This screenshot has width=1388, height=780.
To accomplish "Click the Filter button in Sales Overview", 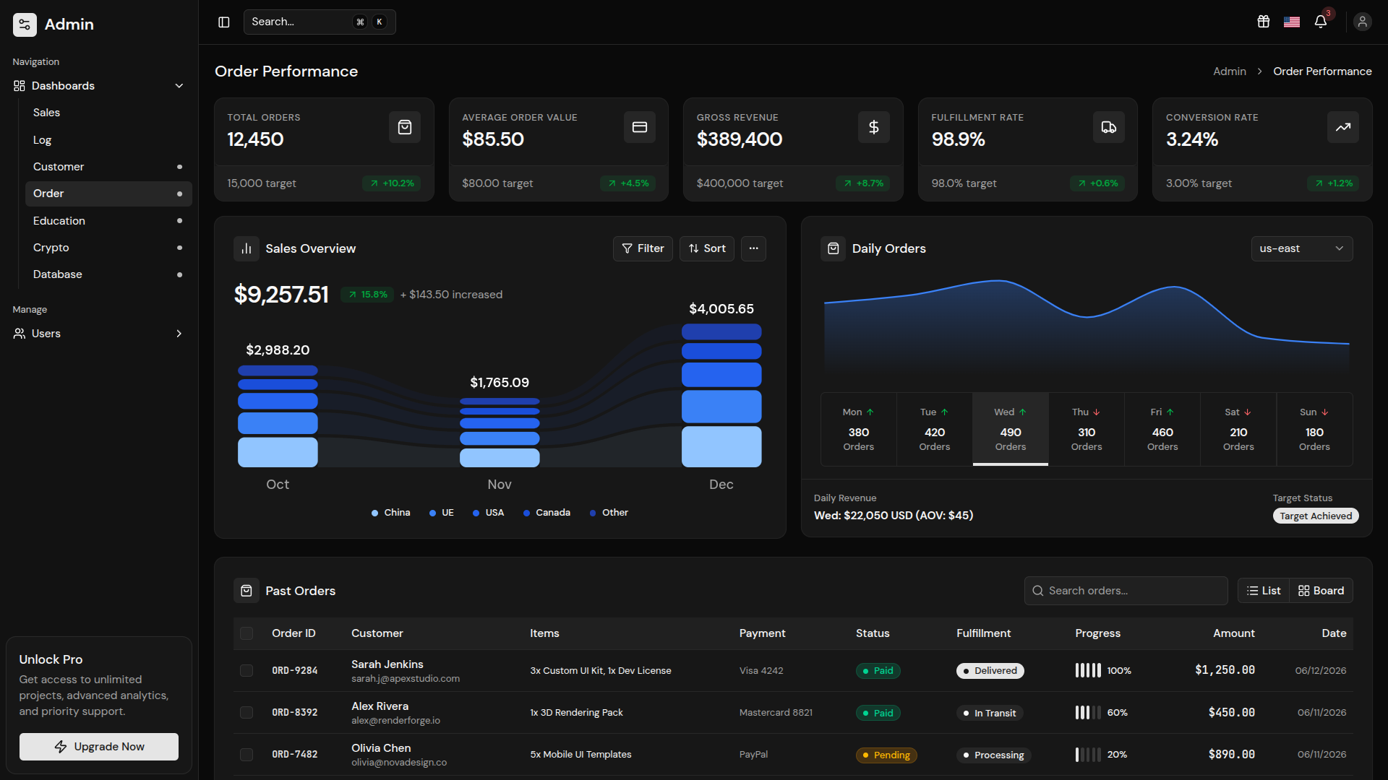I will (x=643, y=248).
